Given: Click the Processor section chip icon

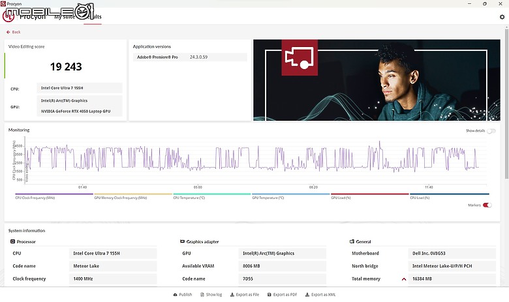Looking at the screenshot, I should tap(12, 241).
